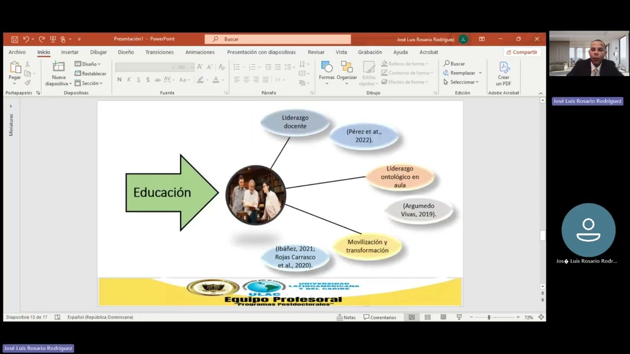
Task: Select the Copiar formato paintbrush
Action: pyautogui.click(x=28, y=83)
